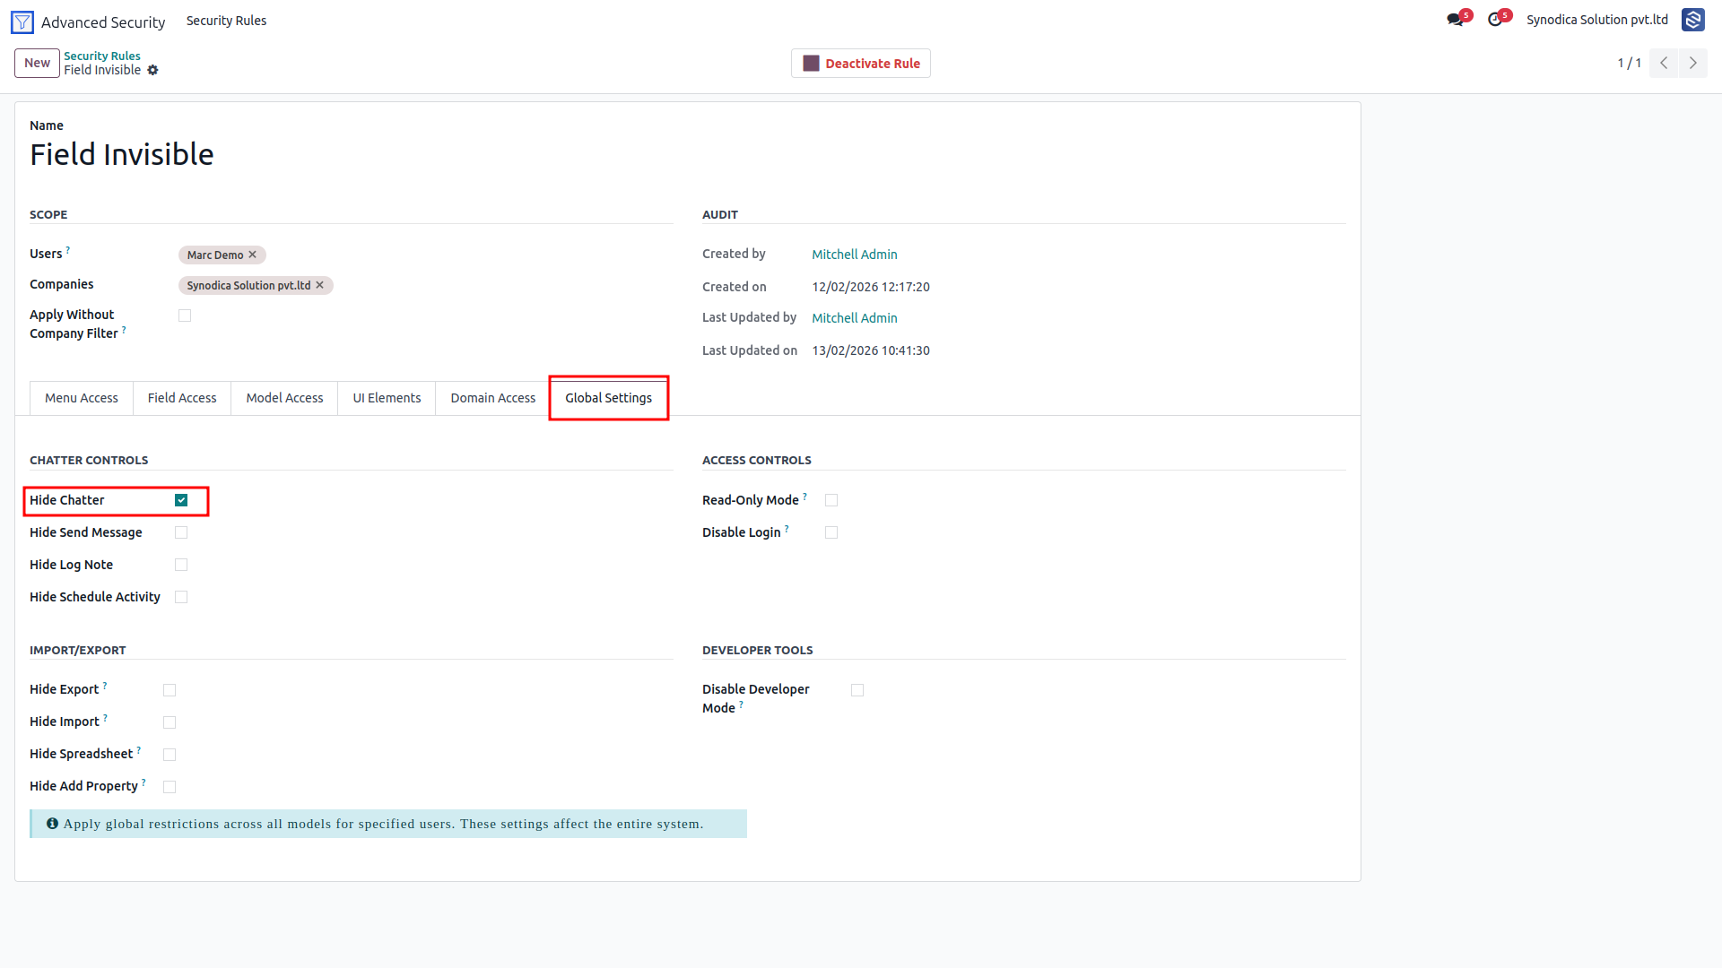Remove the Synodica Solution pvt.ltd company tag
The image size is (1722, 968).
pos(320,285)
